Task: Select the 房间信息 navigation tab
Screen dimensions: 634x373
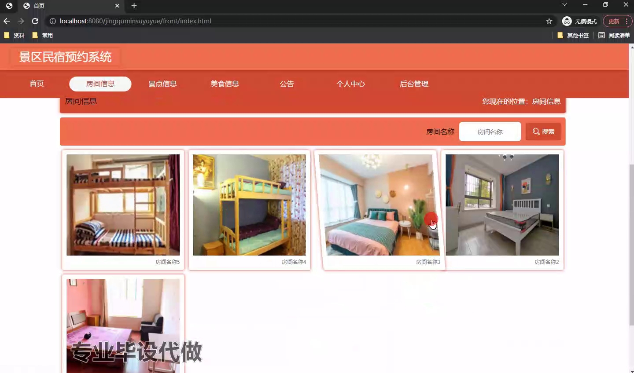Action: (x=100, y=84)
